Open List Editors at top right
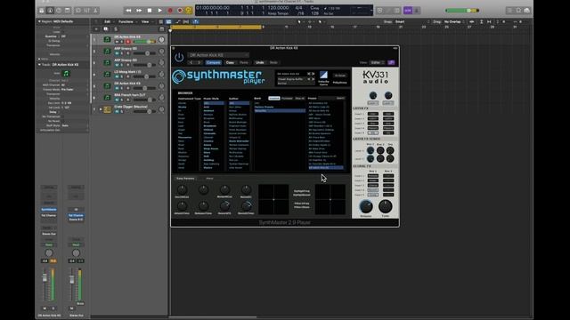The image size is (570, 320). pos(509,11)
